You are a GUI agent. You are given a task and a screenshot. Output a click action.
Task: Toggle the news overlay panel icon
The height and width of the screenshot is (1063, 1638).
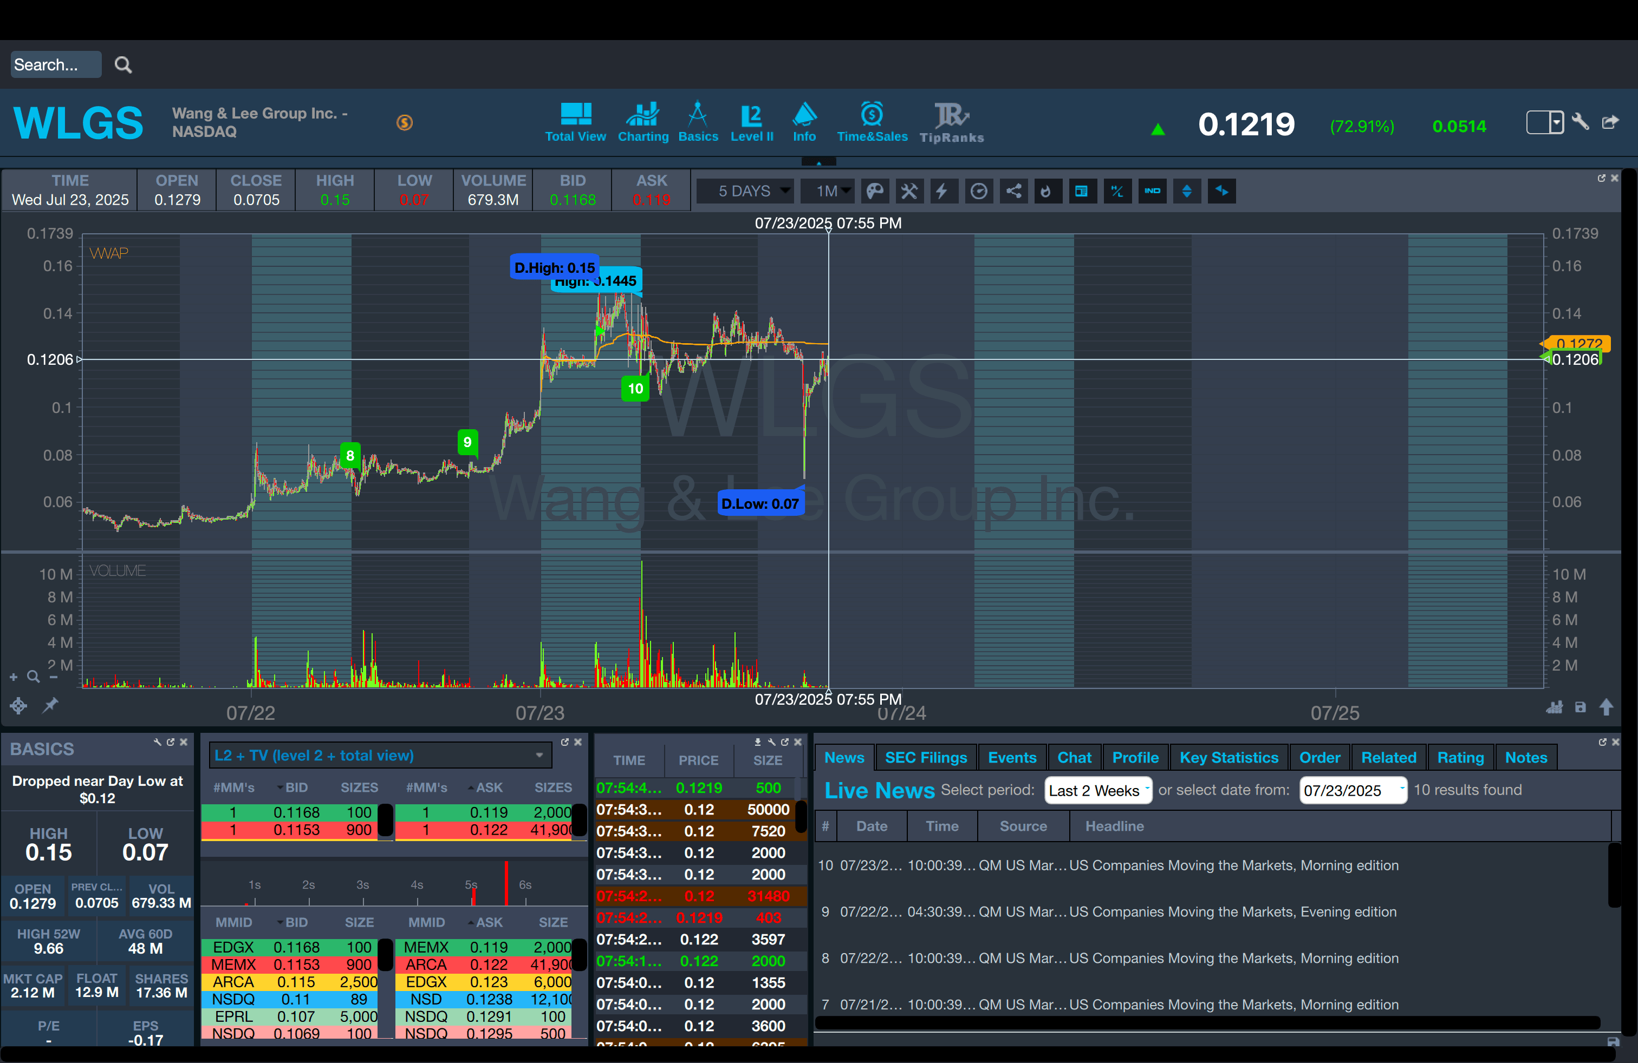click(x=1081, y=191)
